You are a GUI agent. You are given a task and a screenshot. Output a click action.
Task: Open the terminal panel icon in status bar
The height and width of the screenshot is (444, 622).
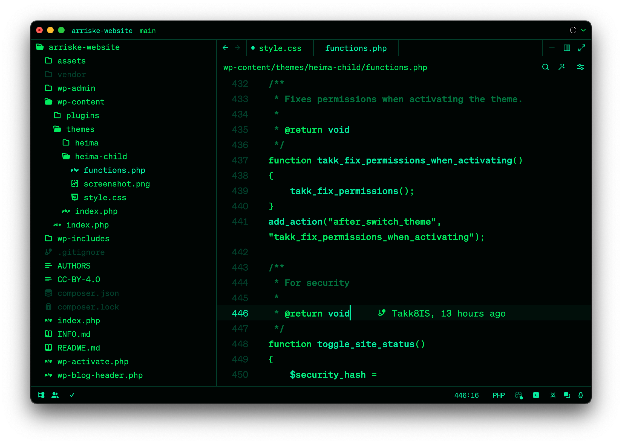[536, 395]
